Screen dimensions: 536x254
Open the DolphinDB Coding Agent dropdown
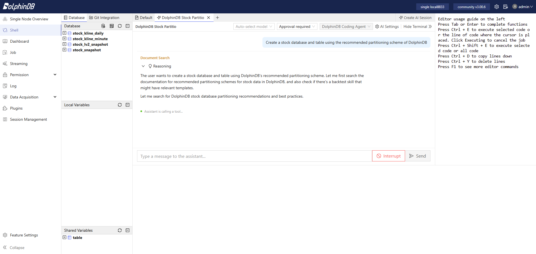pyautogui.click(x=346, y=26)
